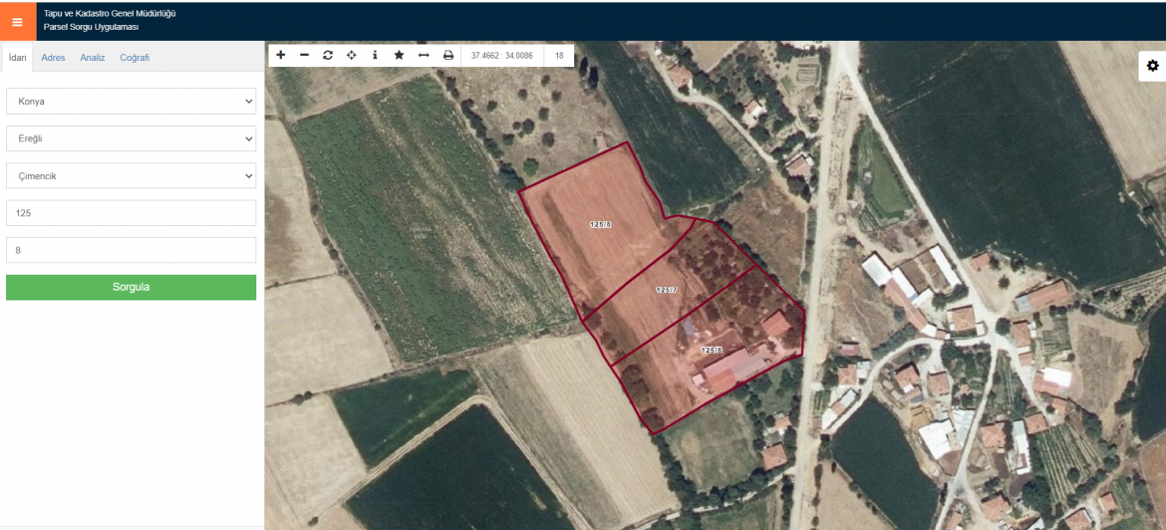This screenshot has width=1166, height=530.
Task: Click the info tool icon
Action: tap(375, 55)
